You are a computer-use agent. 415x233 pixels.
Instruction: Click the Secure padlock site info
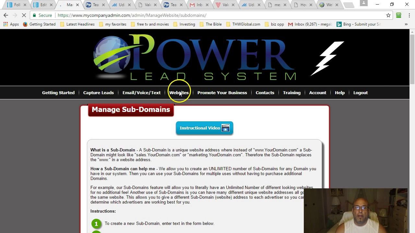pyautogui.click(x=42, y=15)
